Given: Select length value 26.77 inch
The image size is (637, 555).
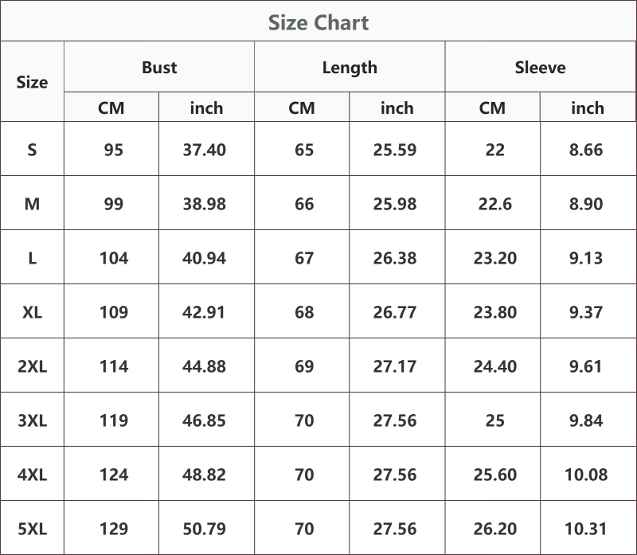Looking at the screenshot, I should pyautogui.click(x=395, y=312).
